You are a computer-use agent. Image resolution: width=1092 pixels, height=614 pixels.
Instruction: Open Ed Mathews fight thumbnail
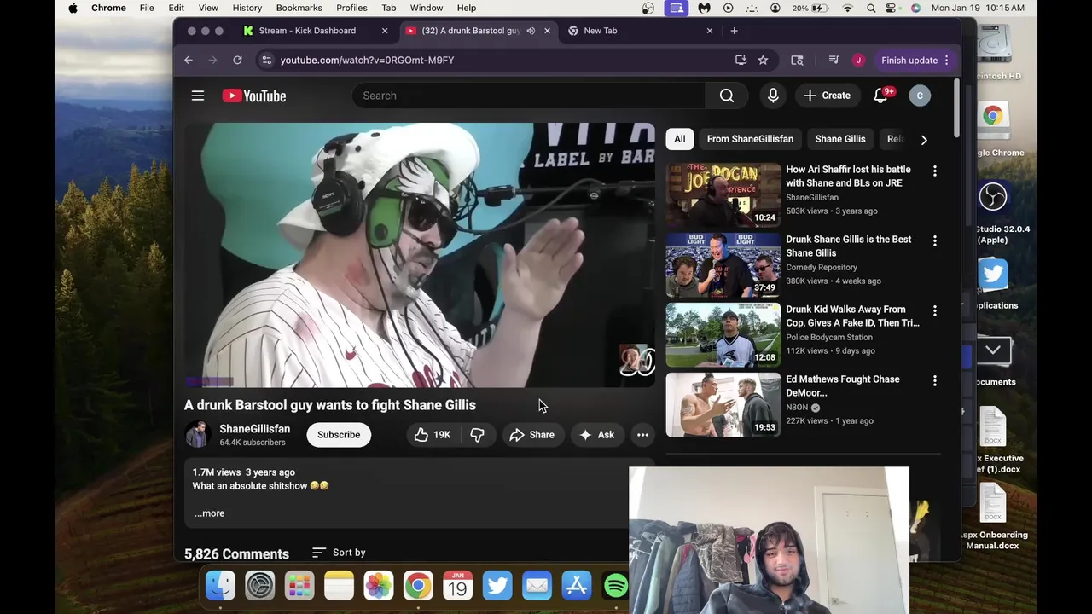click(723, 404)
